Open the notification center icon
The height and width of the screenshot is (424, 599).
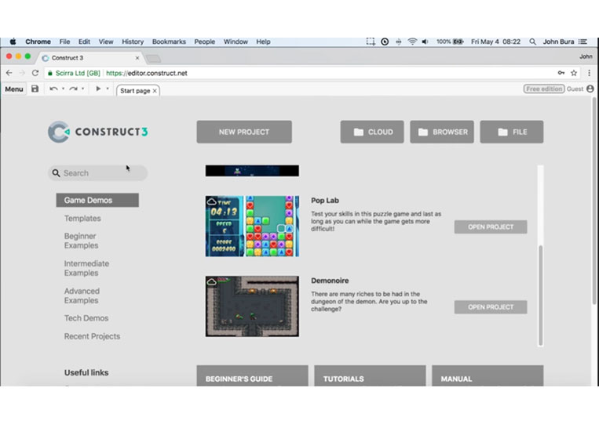(583, 42)
